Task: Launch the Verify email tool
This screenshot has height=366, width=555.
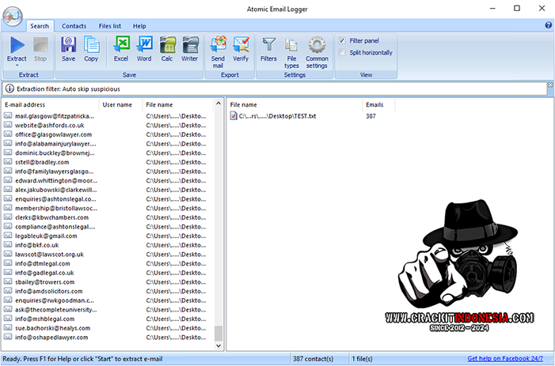Action: click(x=241, y=45)
